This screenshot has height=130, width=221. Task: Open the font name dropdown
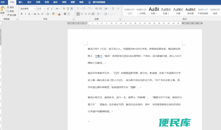pyautogui.click(x=35, y=9)
